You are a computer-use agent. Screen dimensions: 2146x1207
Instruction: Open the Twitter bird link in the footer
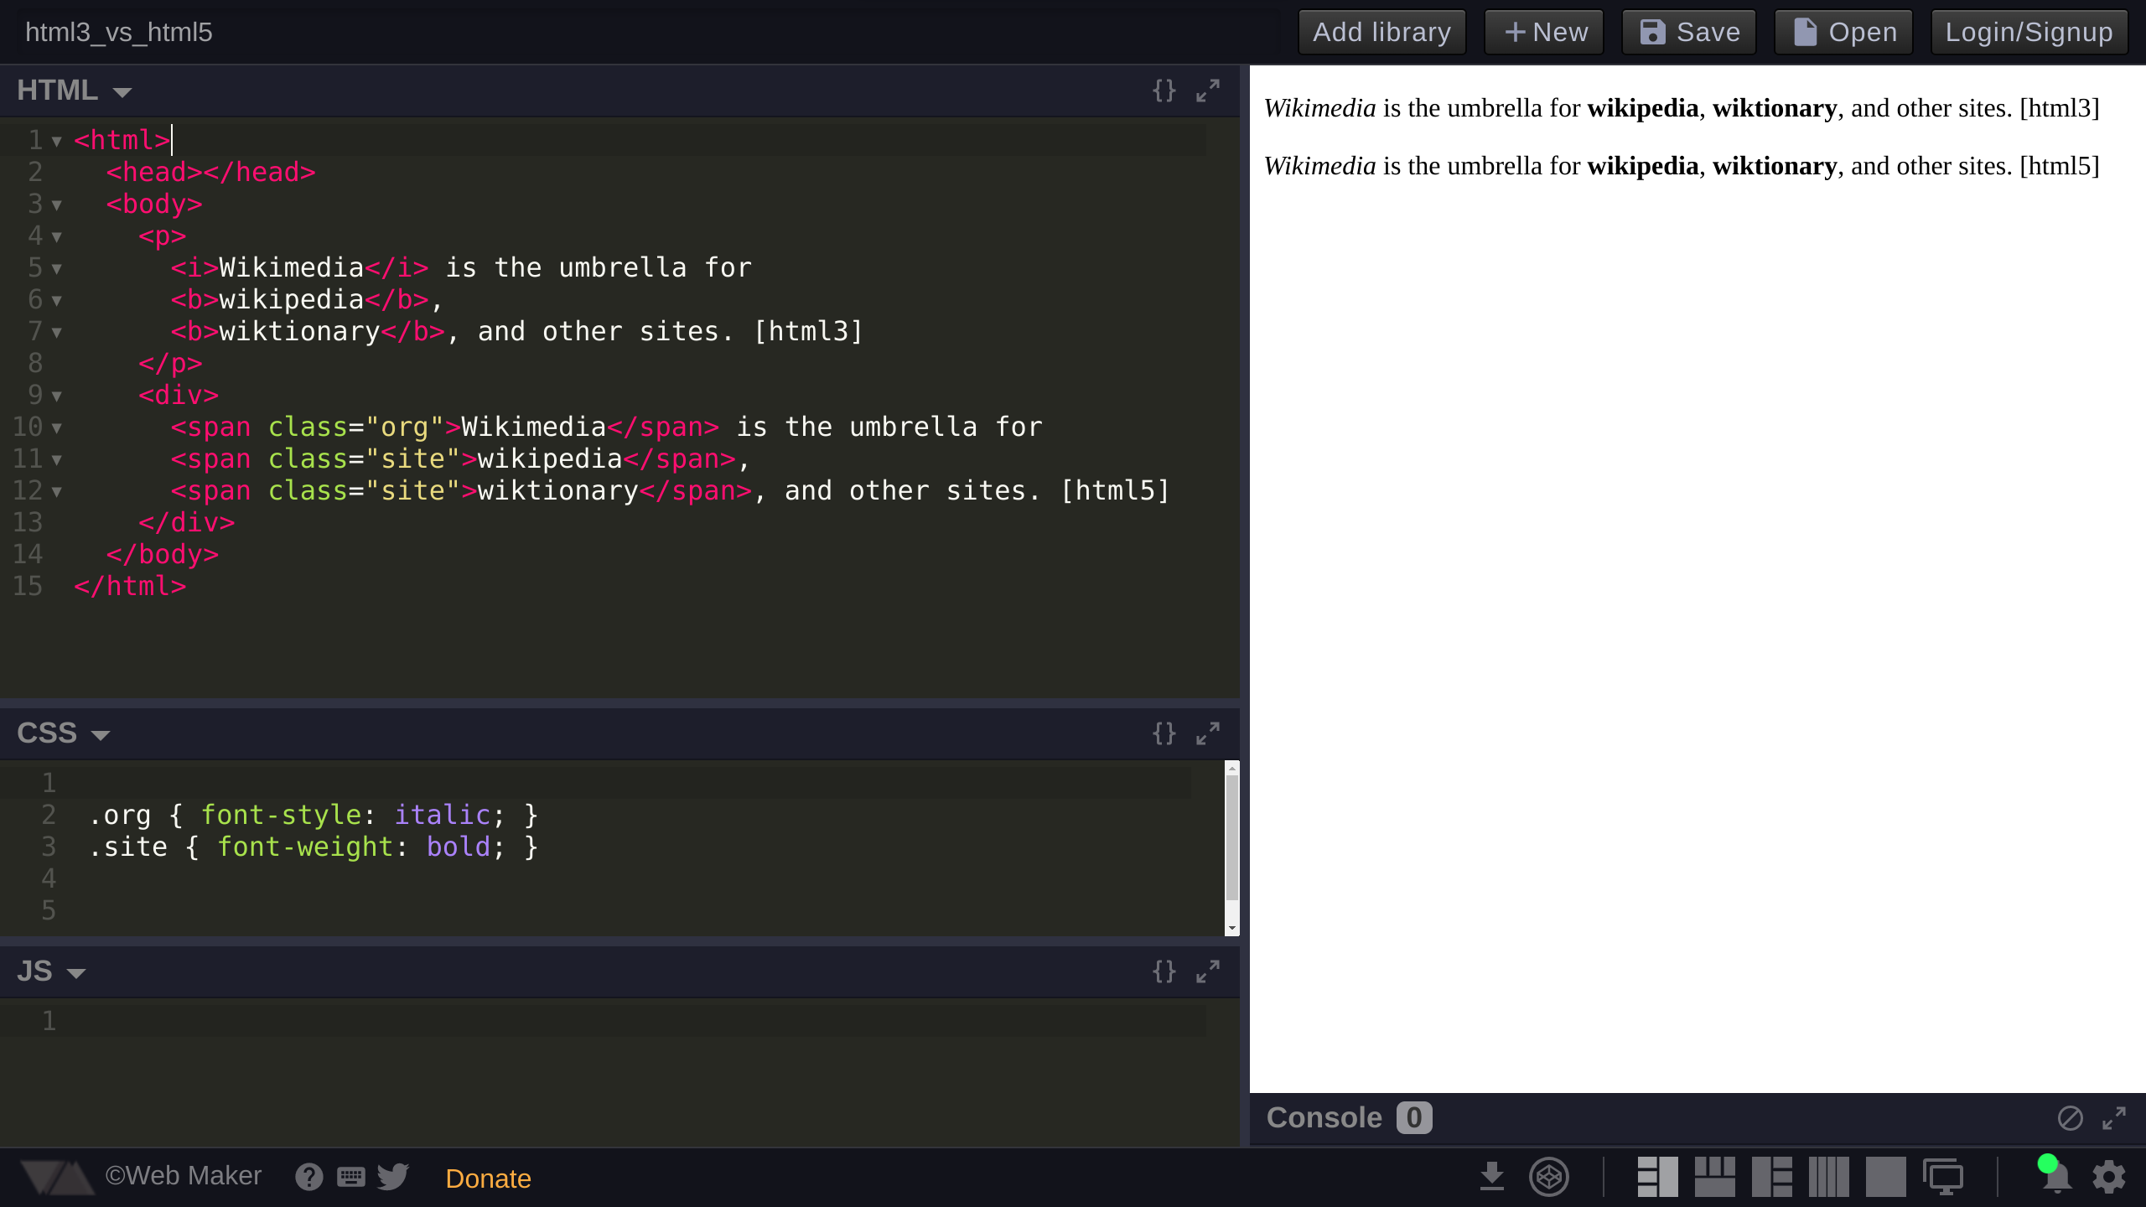392,1177
